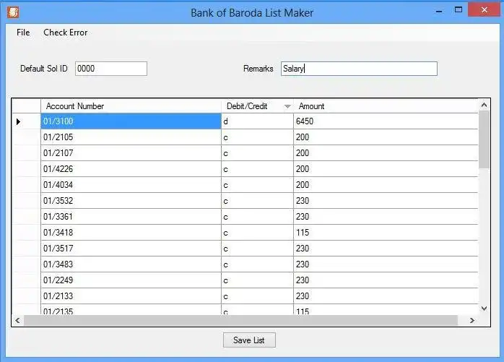Click the horizontal scrollbar left arrow
The image size is (504, 362).
[17, 321]
